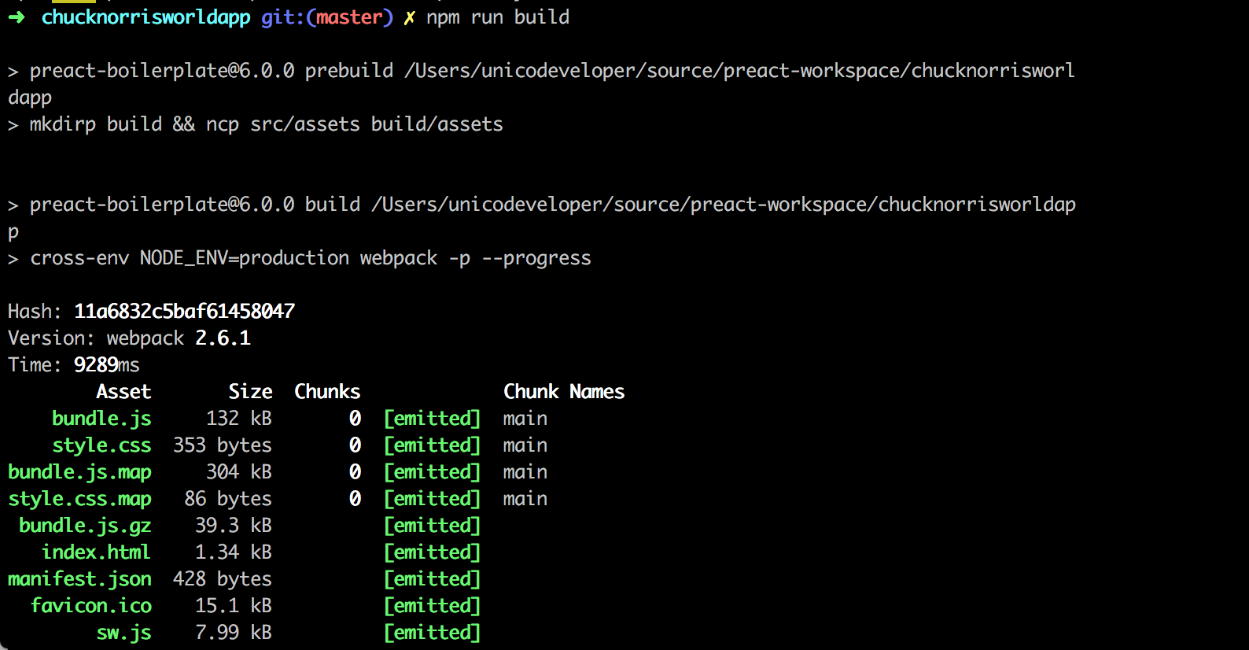Click [emitted] on the style.css.map row
This screenshot has height=650, width=1249.
[x=432, y=499]
